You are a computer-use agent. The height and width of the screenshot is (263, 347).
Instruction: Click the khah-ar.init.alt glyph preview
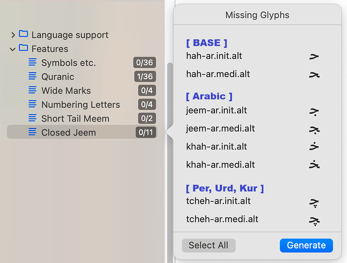tap(314, 147)
